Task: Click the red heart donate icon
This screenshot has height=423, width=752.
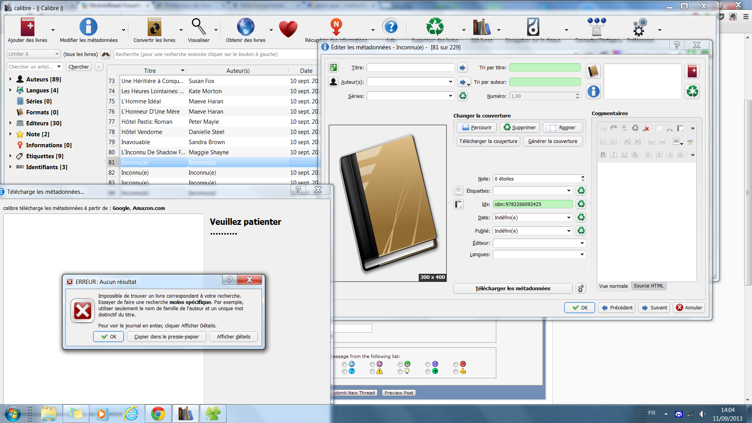Action: point(288,29)
